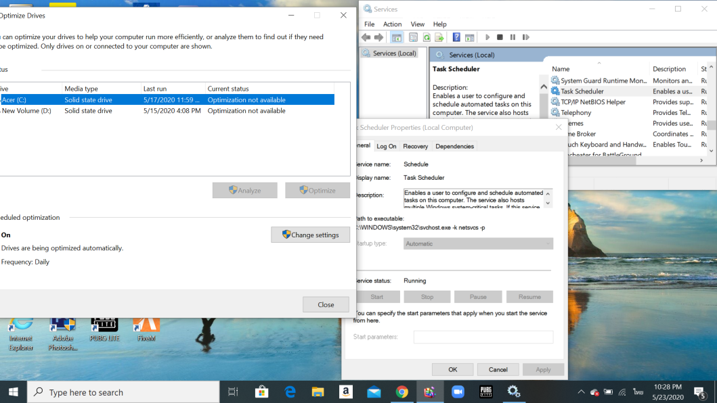
Task: Click OK in Task Scheduler Properties
Action: point(453,370)
